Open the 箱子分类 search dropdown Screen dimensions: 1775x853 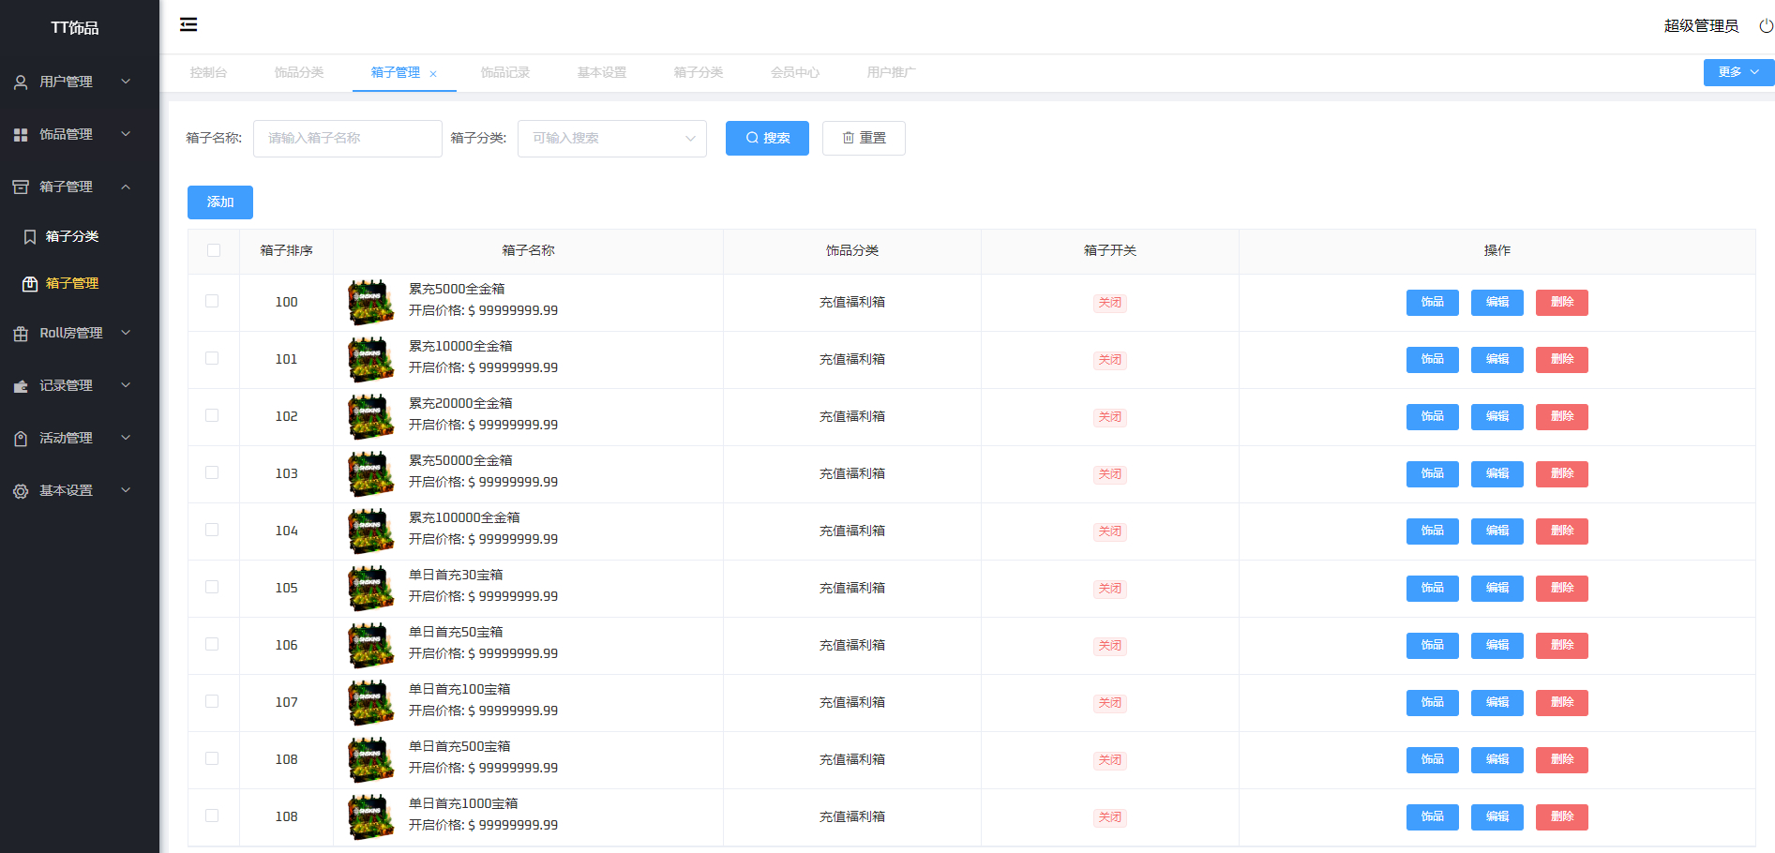(x=611, y=139)
